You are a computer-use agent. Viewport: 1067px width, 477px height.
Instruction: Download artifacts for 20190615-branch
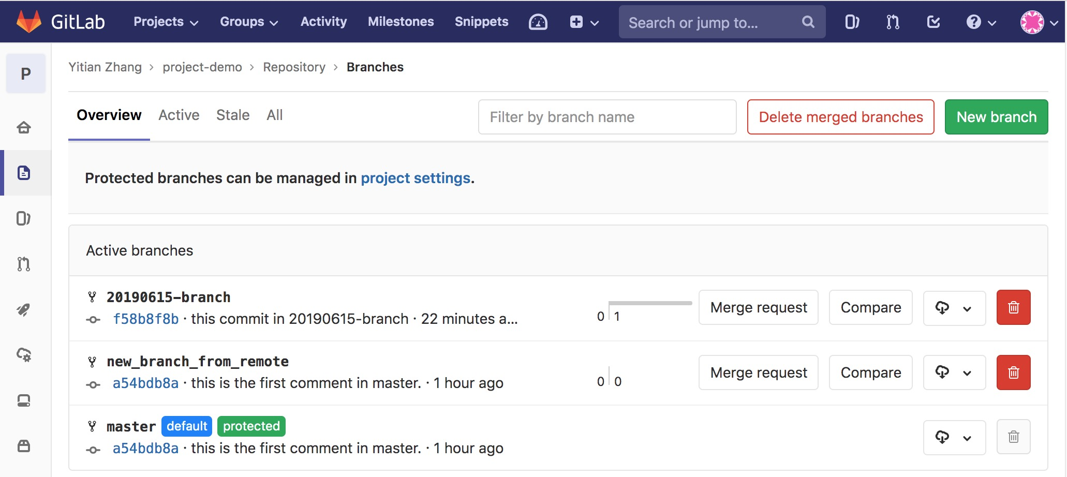[942, 308]
